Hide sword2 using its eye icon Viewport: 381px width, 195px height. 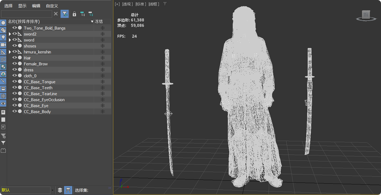pyautogui.click(x=14, y=34)
